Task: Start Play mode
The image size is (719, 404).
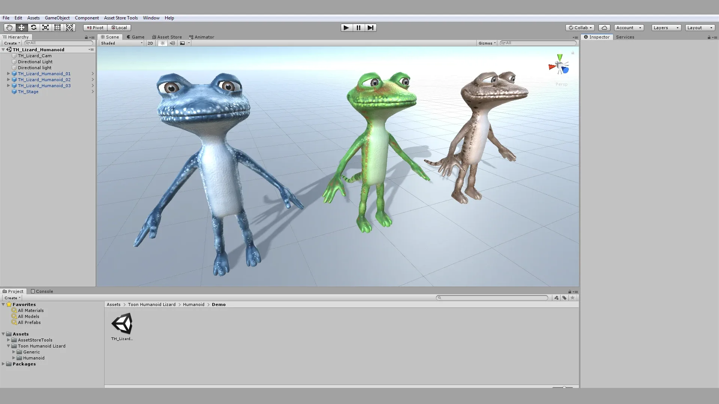Action: [x=346, y=28]
